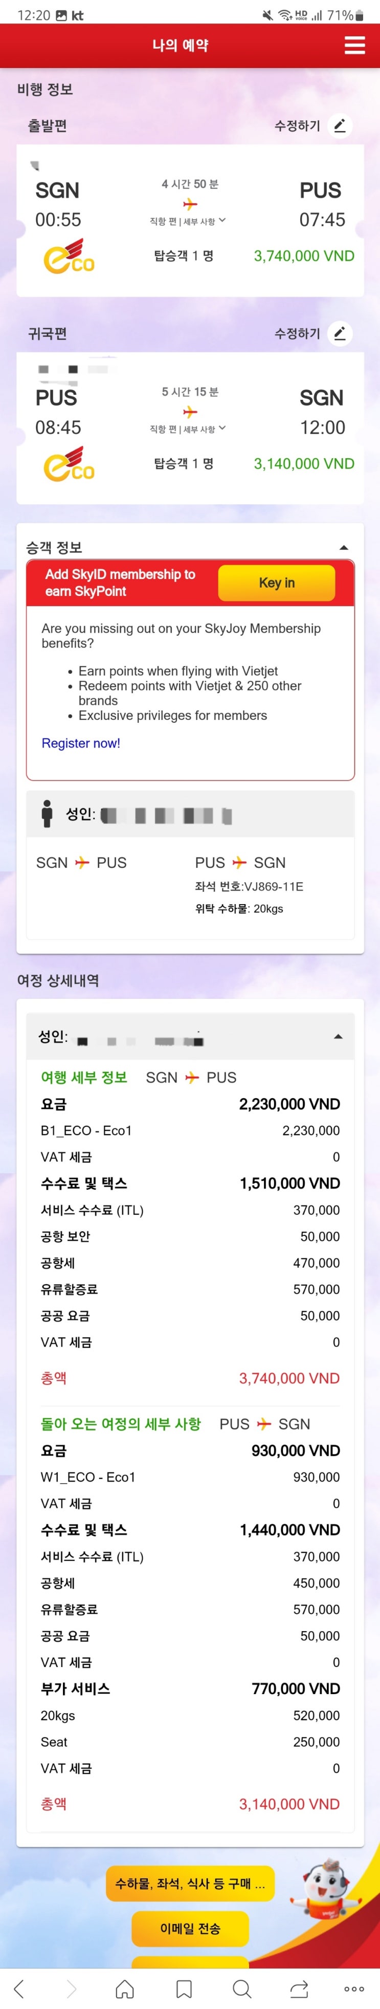Open the hamburger menu in the red header
The width and height of the screenshot is (380, 2009).
pyautogui.click(x=354, y=45)
